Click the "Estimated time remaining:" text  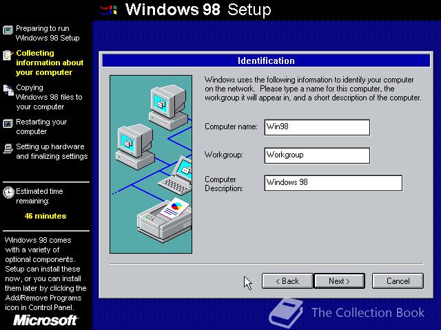pos(39,196)
